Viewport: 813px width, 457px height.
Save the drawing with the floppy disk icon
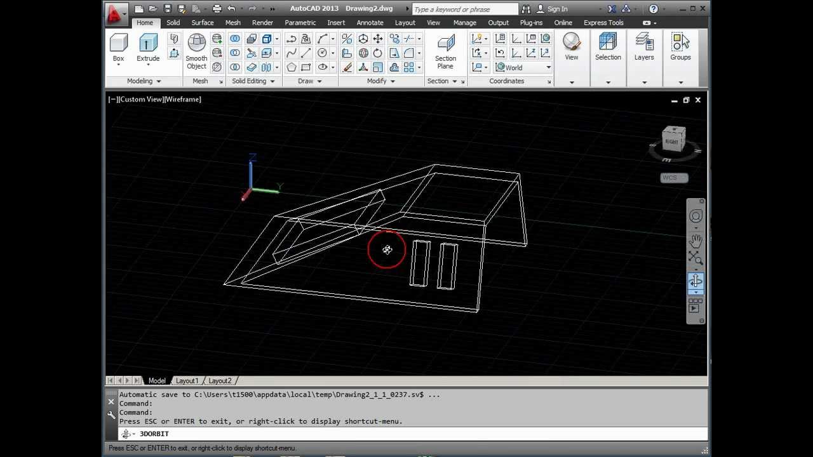(x=168, y=9)
